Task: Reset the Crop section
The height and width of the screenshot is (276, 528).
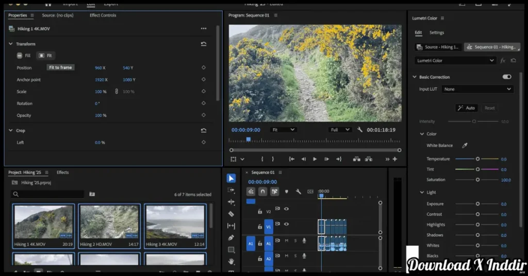Action: click(x=203, y=130)
